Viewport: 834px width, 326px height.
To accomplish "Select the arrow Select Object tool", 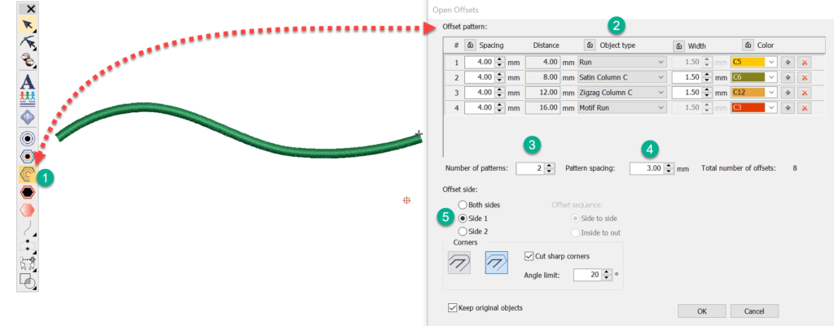I will coord(28,24).
